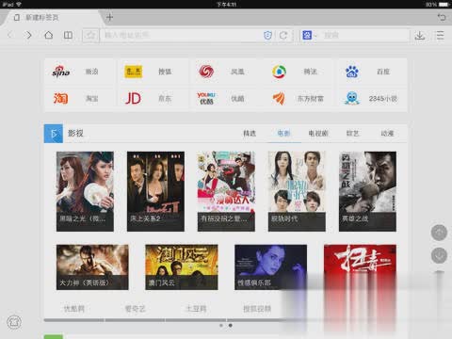
Task: Select the 动漫 tab
Action: (387, 134)
